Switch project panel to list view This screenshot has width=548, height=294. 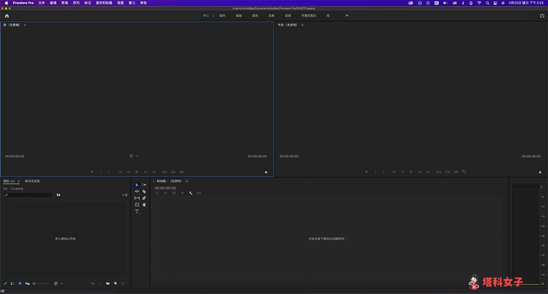coord(13,283)
